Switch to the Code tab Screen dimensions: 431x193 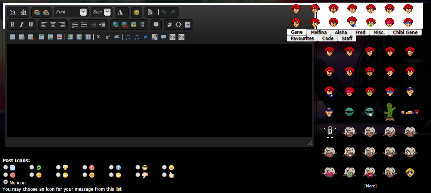click(328, 38)
